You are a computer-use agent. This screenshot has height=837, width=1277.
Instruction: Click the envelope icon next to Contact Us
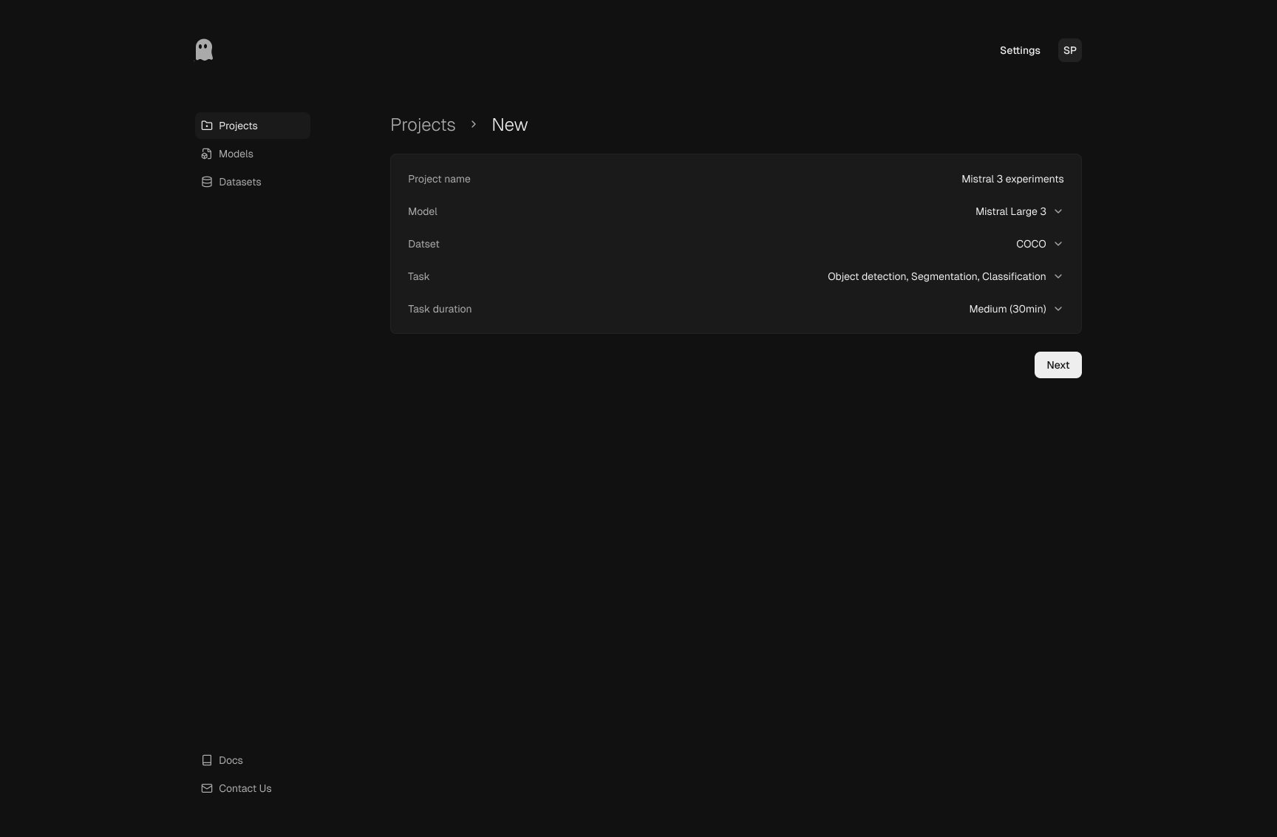pyautogui.click(x=206, y=788)
